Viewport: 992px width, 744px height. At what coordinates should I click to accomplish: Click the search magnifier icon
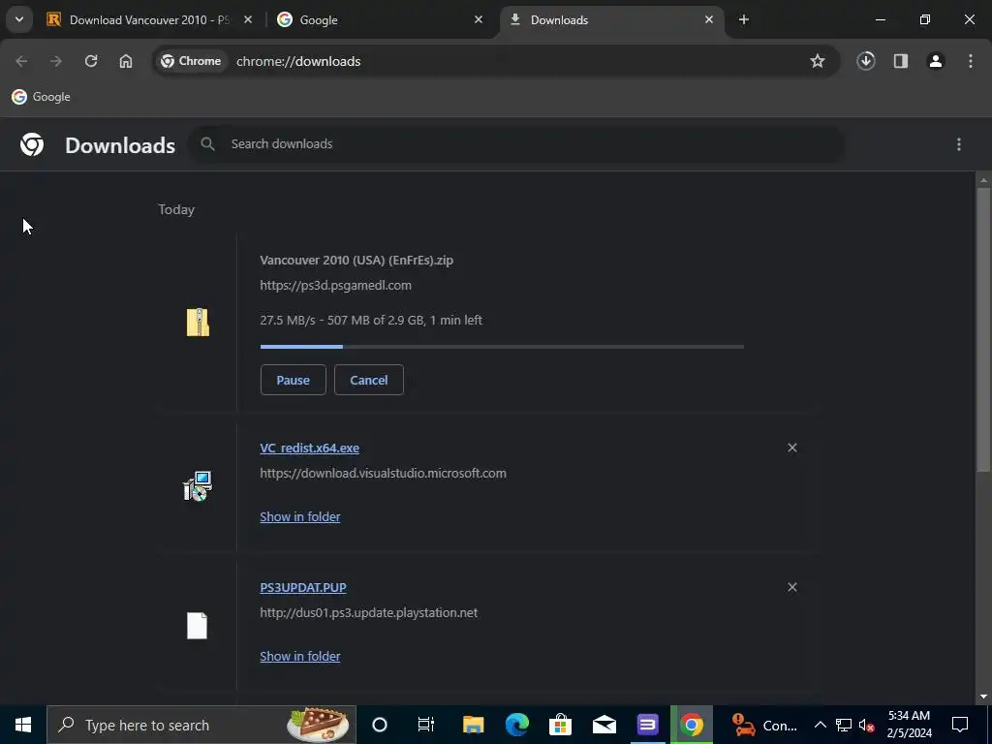coord(207,144)
